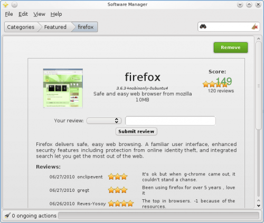264x223 pixels.
Task: Open the Edit menu
Action: click(23, 14)
